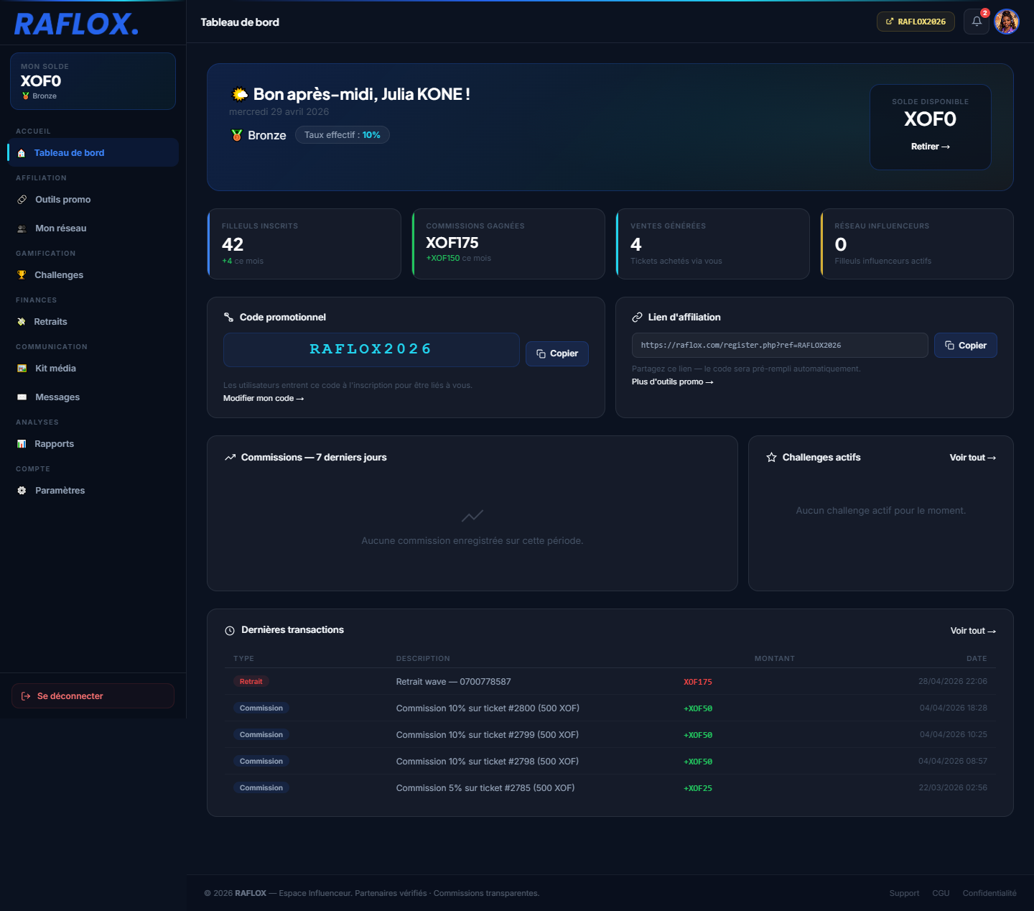Open Messages in the sidebar
This screenshot has width=1034, height=911.
[93, 397]
